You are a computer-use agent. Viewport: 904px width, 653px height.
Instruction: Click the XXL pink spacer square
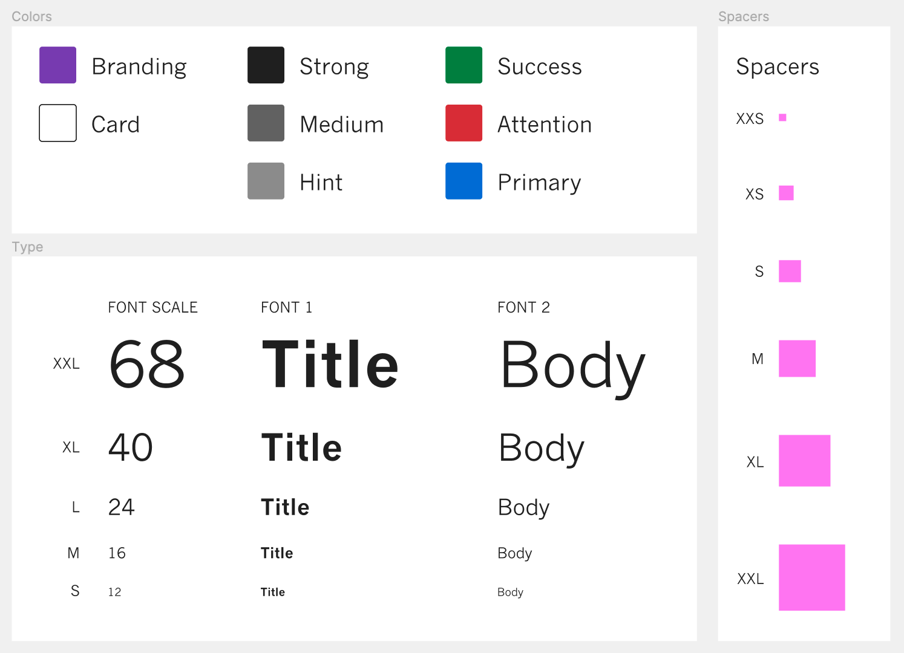811,577
